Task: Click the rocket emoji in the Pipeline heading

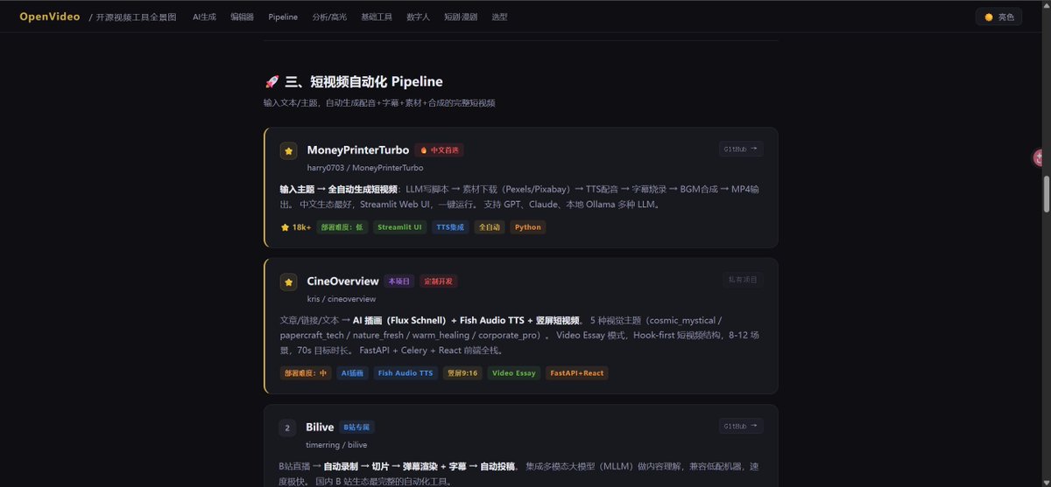Action: point(272,81)
